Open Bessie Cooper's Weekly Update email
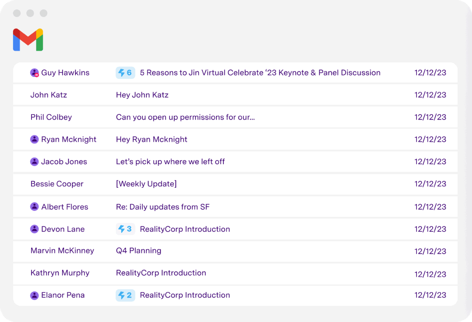Viewport: 472px width, 322px height. 146,184
